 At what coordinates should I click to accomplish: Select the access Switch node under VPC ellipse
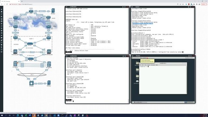[x=32, y=83]
